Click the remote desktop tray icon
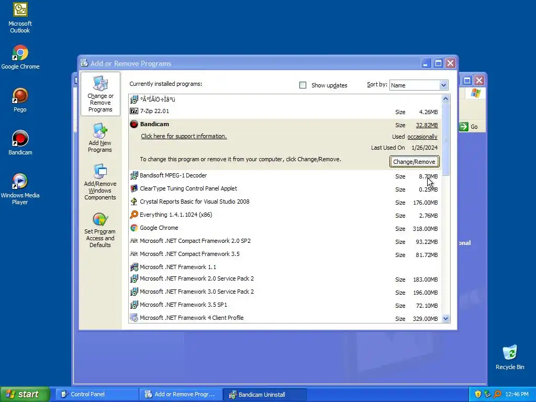536x402 pixels. (487, 394)
